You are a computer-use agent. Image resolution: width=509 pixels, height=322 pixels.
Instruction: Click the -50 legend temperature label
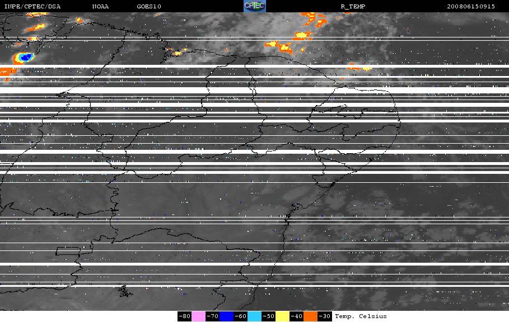[268, 316]
